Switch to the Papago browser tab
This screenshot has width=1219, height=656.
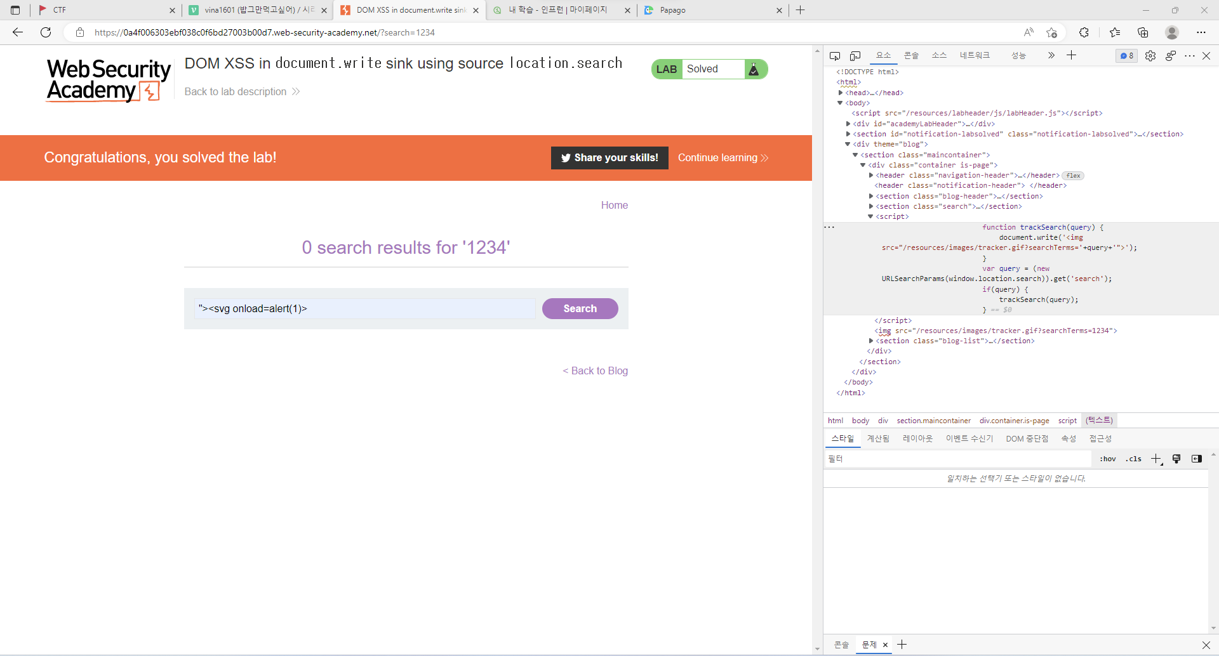coord(714,10)
